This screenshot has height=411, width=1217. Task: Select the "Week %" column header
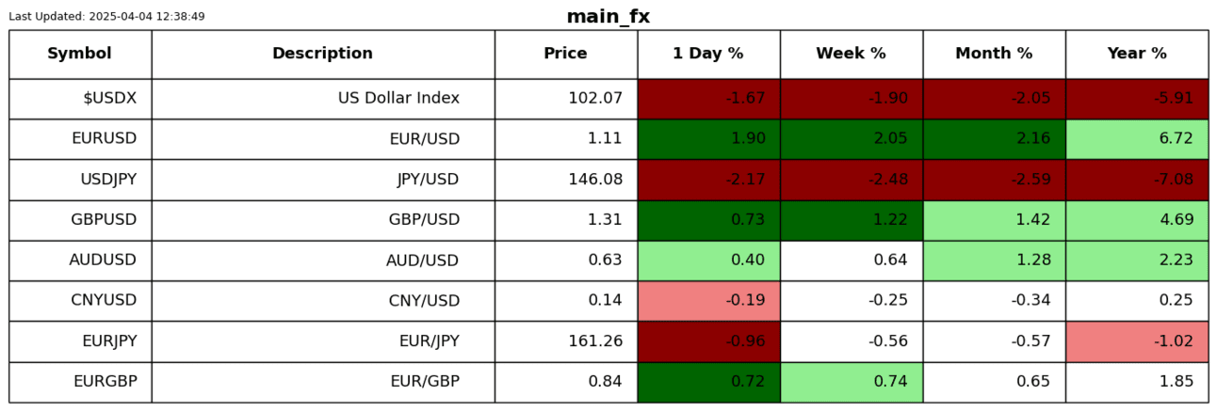[851, 55]
